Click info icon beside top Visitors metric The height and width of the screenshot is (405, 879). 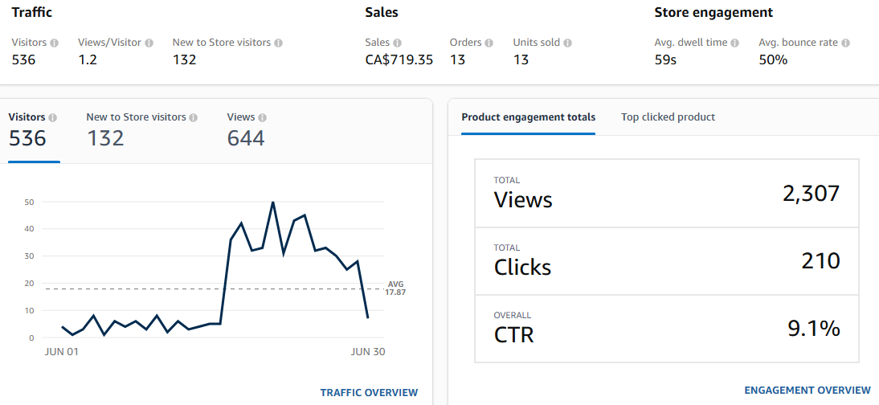pyautogui.click(x=55, y=43)
